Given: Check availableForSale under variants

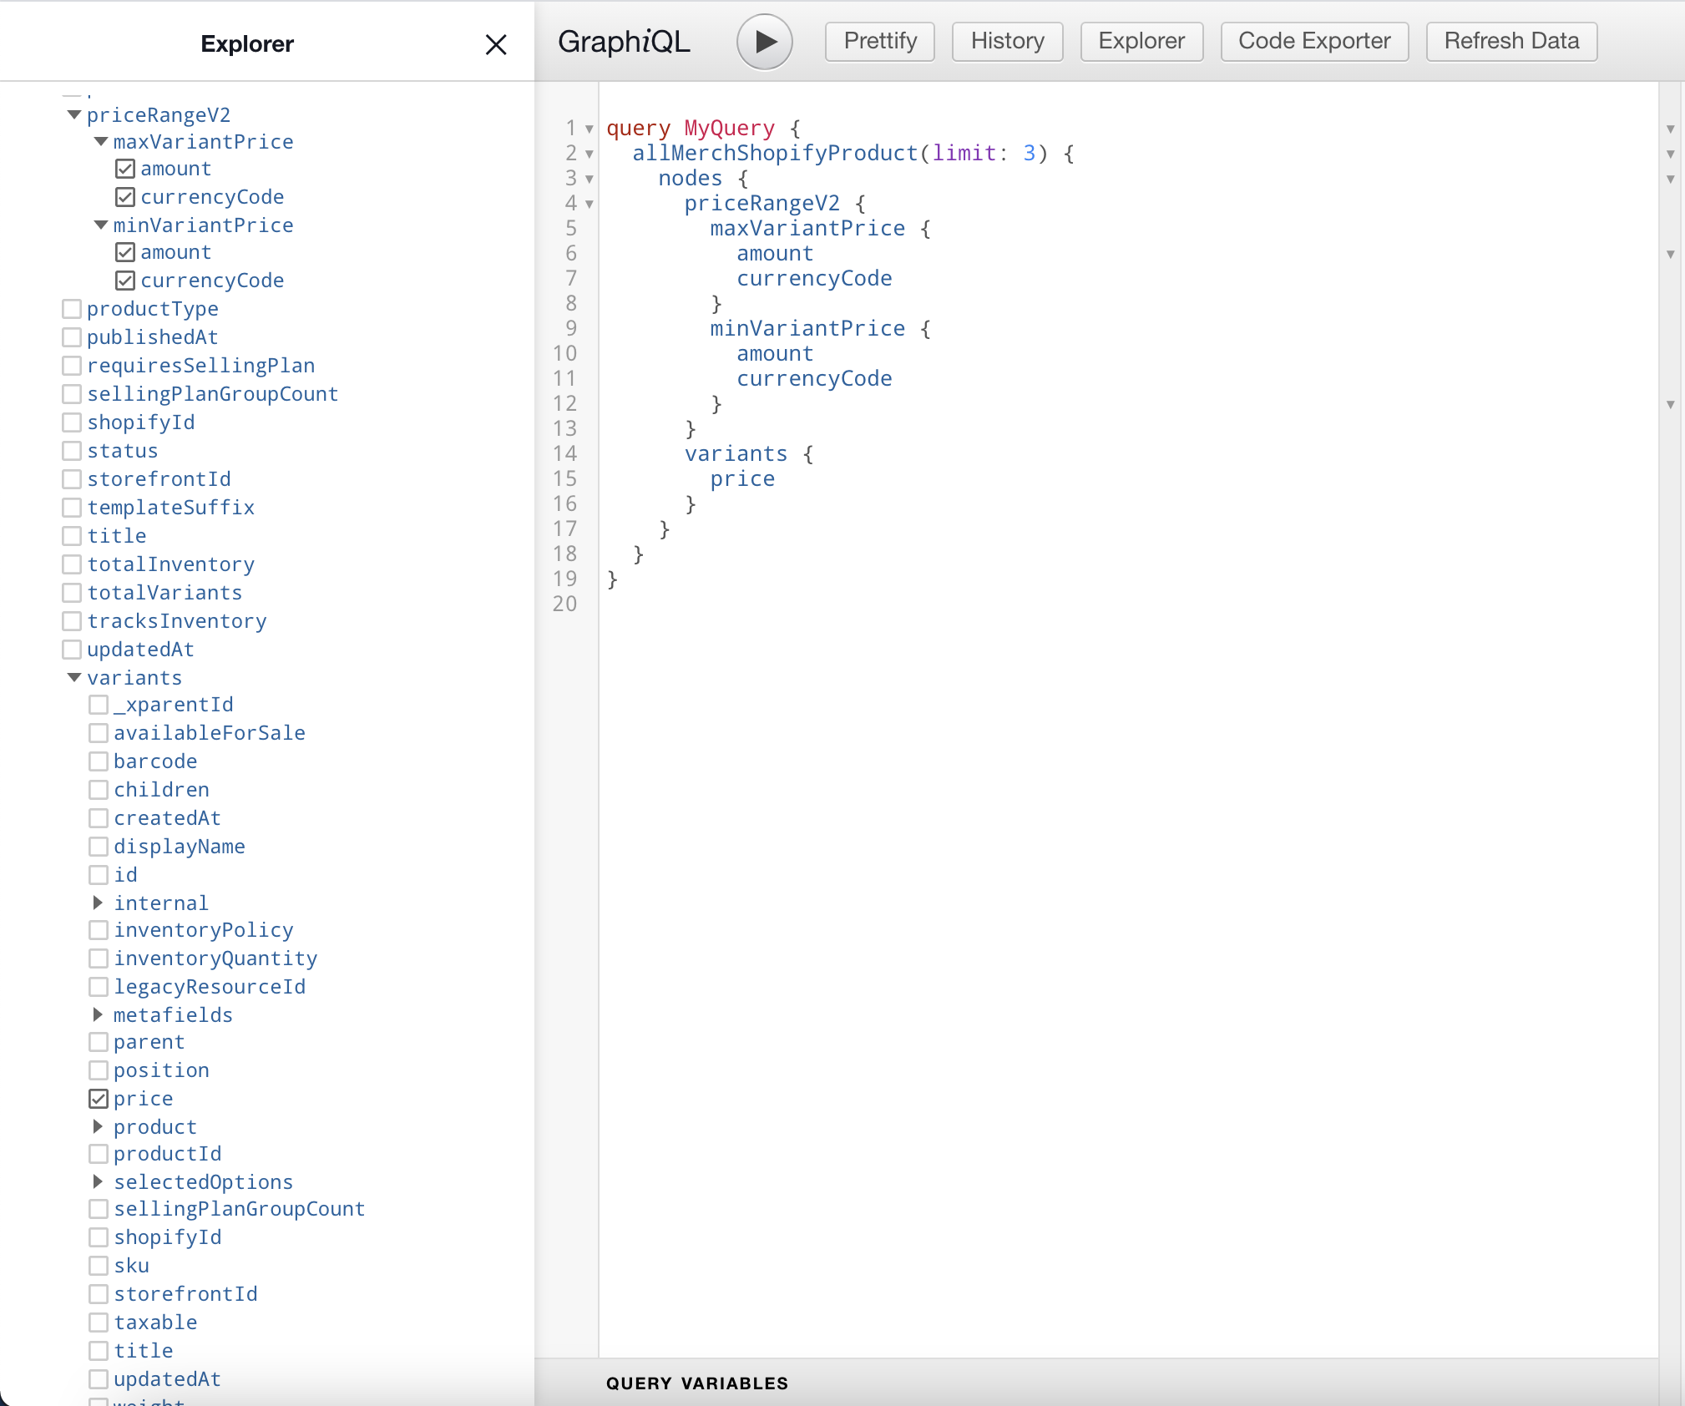Looking at the screenshot, I should click(x=99, y=733).
